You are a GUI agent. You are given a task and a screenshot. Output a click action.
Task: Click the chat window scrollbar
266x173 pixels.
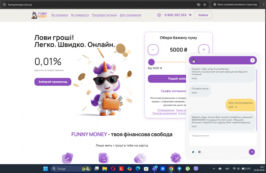point(257,100)
